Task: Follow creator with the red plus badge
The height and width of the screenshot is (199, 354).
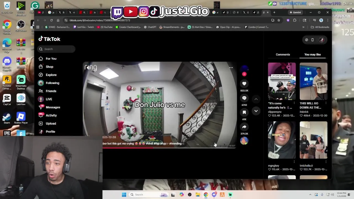Action: click(x=244, y=74)
